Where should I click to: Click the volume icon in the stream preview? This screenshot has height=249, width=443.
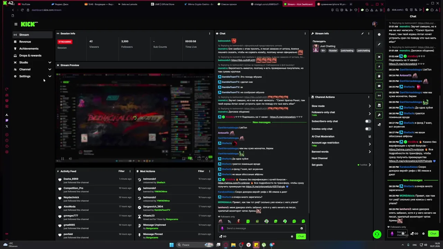tap(70, 159)
